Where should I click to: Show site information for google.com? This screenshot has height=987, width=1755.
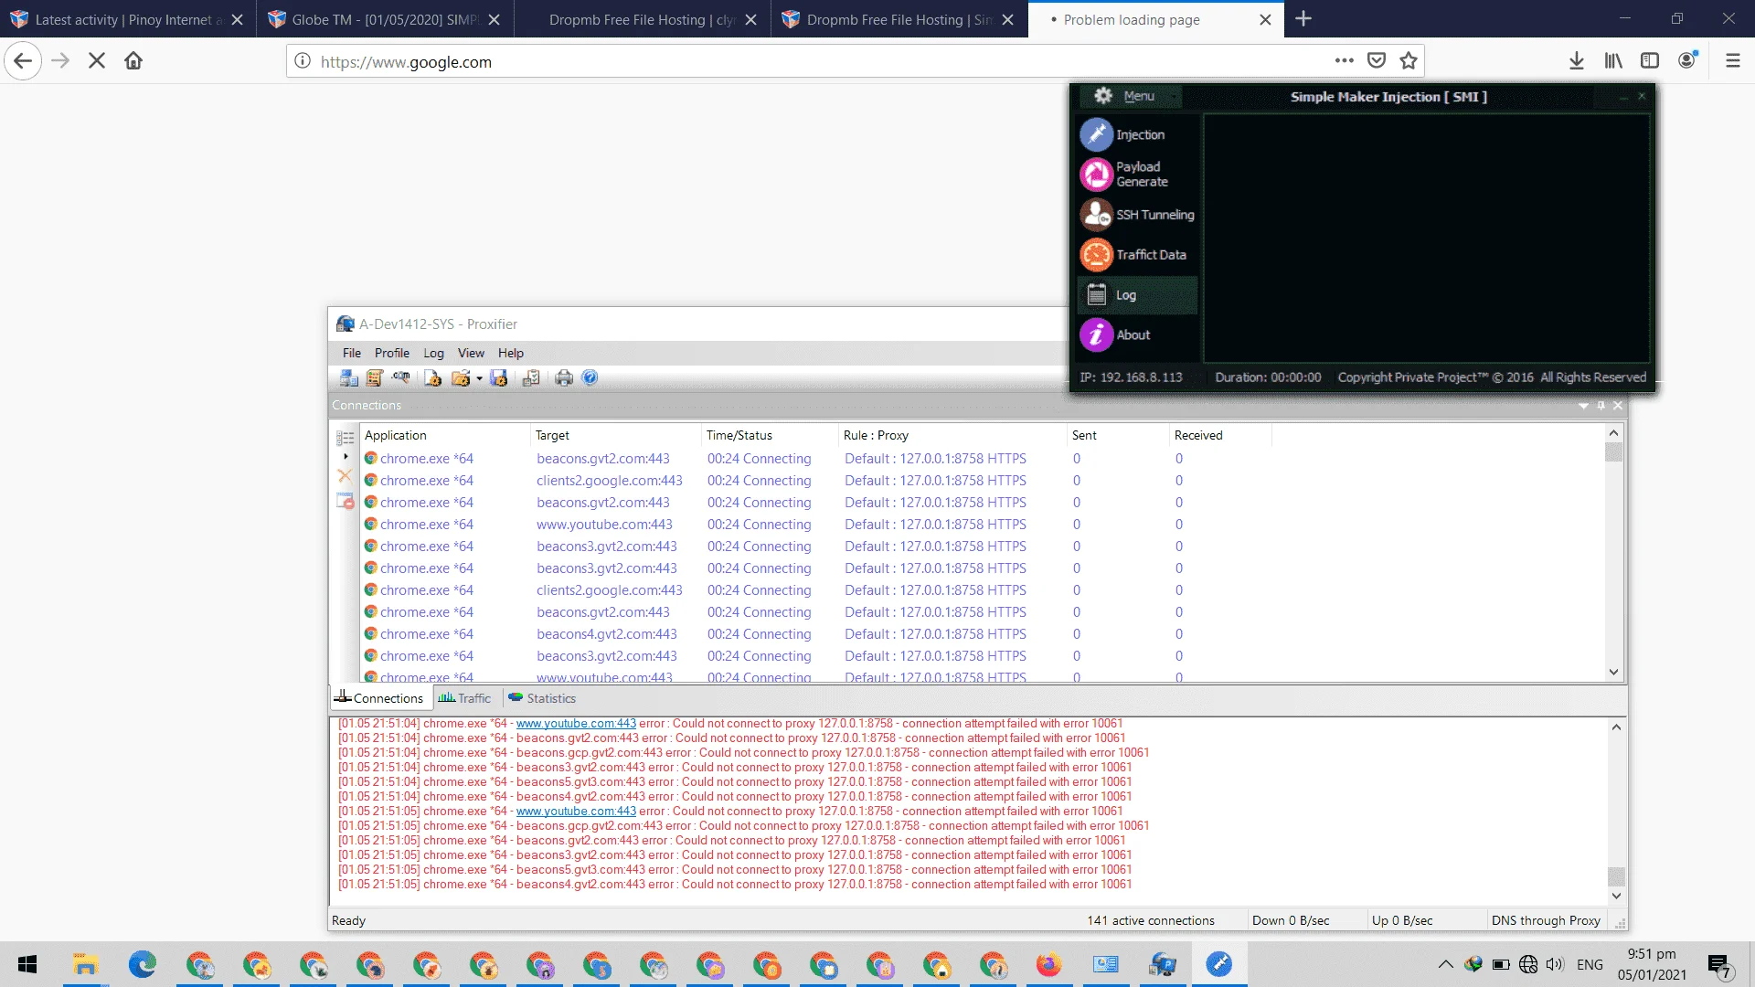coord(302,61)
